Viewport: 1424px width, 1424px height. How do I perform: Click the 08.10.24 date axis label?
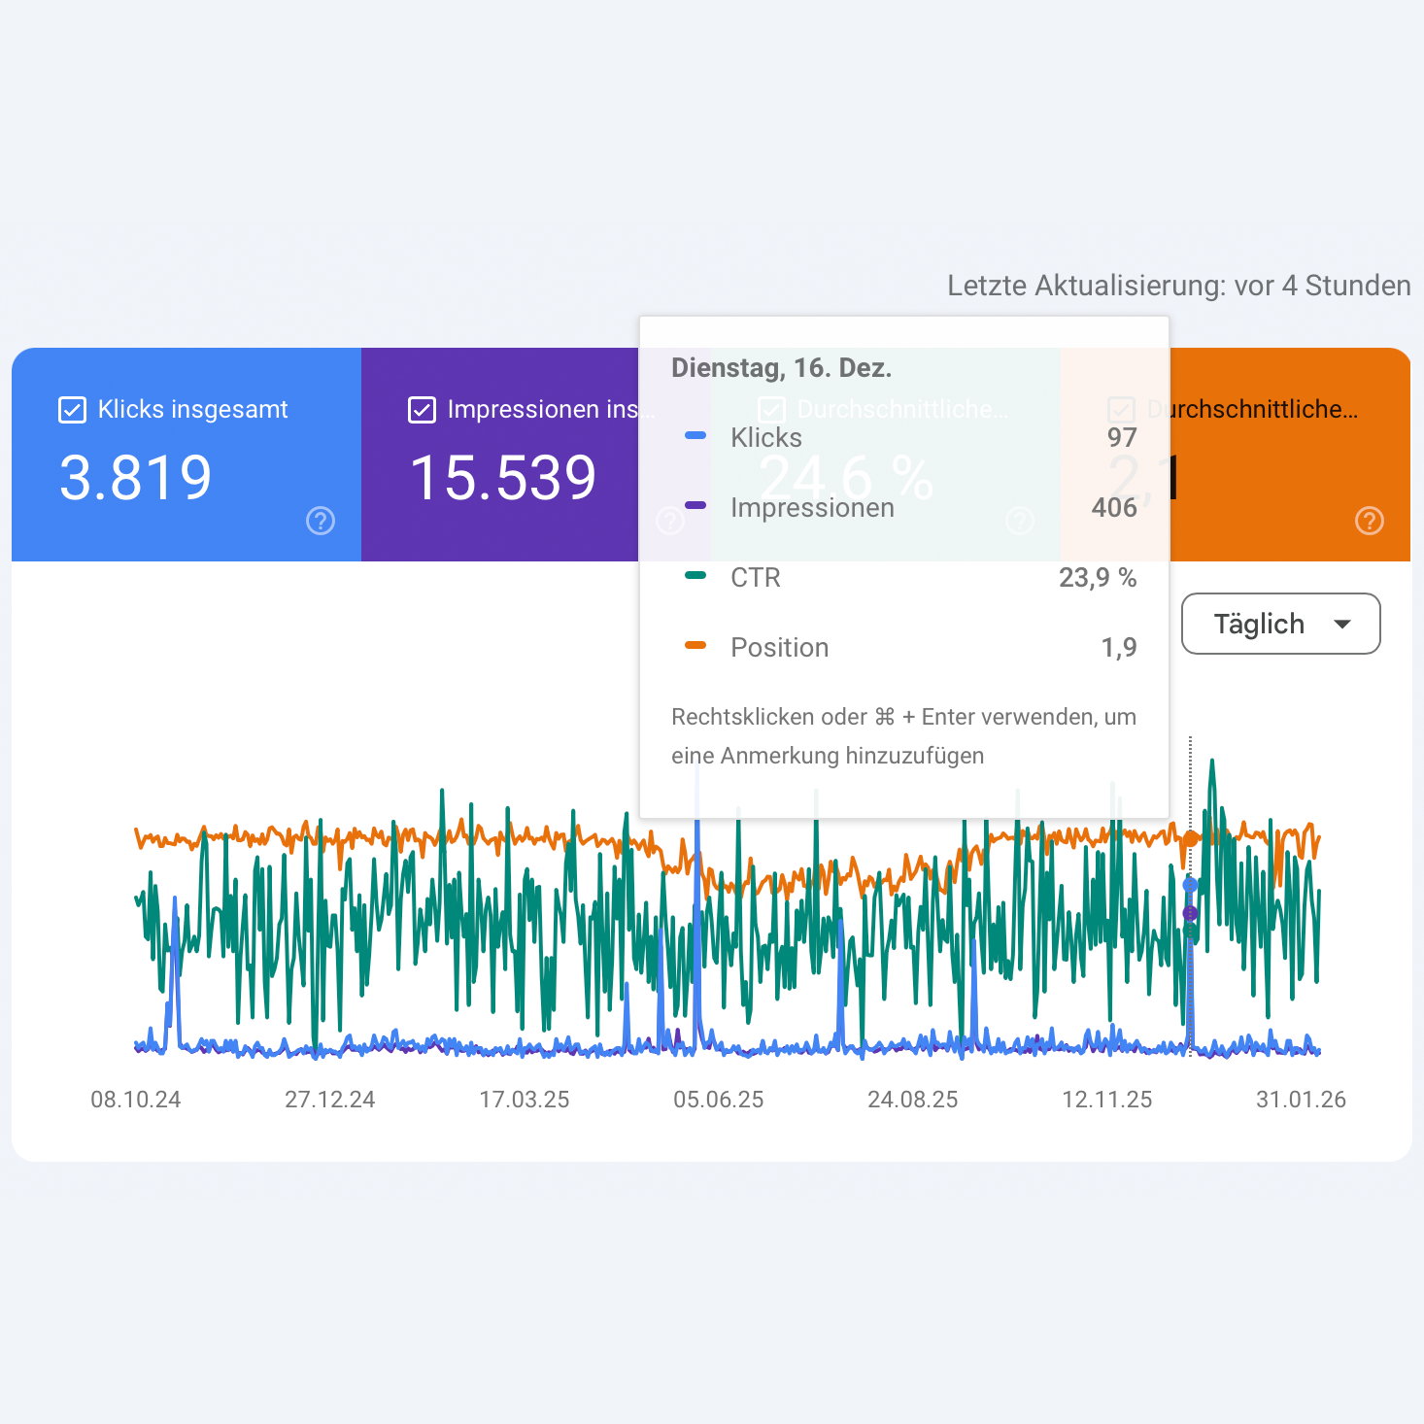pyautogui.click(x=136, y=1100)
